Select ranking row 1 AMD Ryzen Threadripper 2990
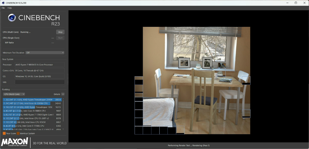The image size is (309, 149). click(32, 100)
